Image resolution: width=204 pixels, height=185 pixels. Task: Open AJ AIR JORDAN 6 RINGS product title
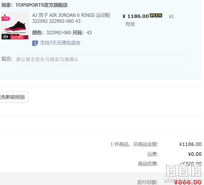71,18
